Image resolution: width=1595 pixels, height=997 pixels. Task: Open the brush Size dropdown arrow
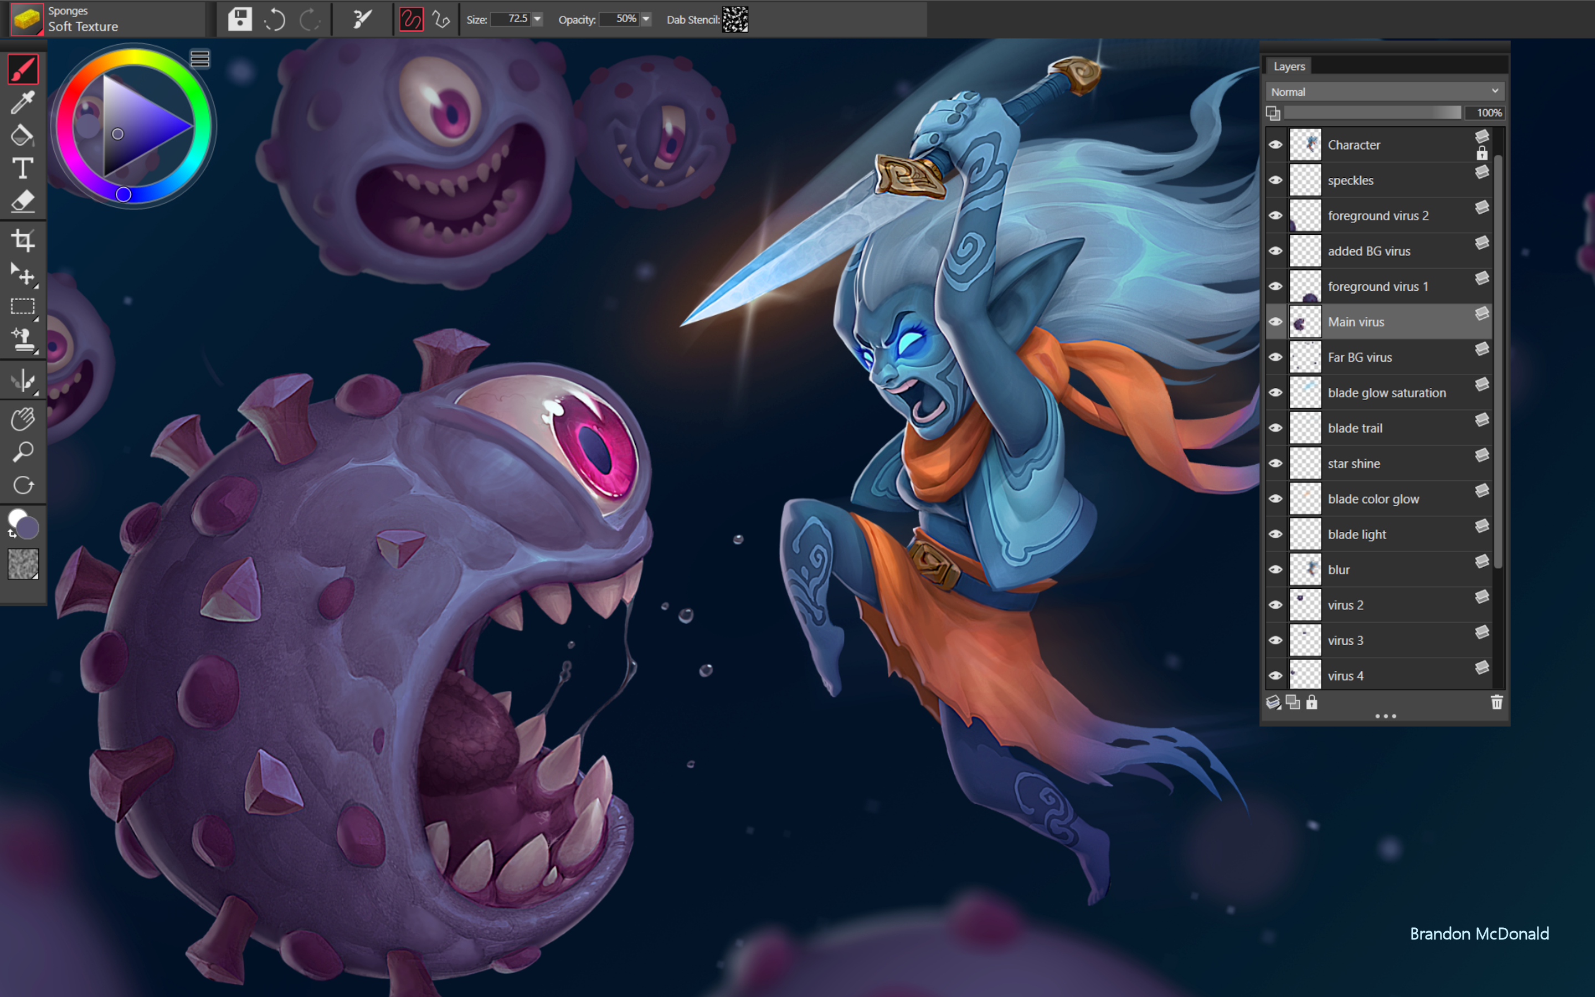[538, 19]
